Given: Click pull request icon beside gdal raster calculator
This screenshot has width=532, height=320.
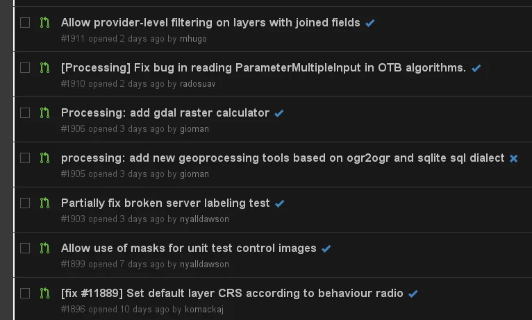Looking at the screenshot, I should click(45, 113).
